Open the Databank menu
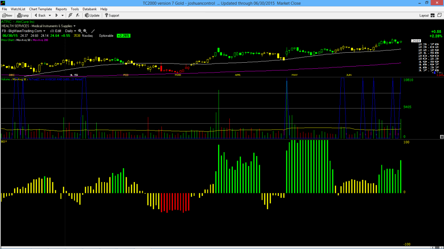Image resolution: width=444 pixels, height=249 pixels. point(89,9)
